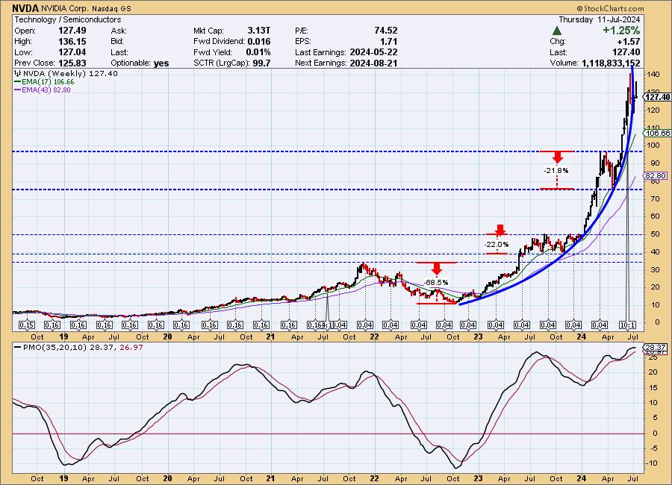The width and height of the screenshot is (672, 485).
Task: Click the EMA 106.66 value tag on axis
Action: point(655,133)
